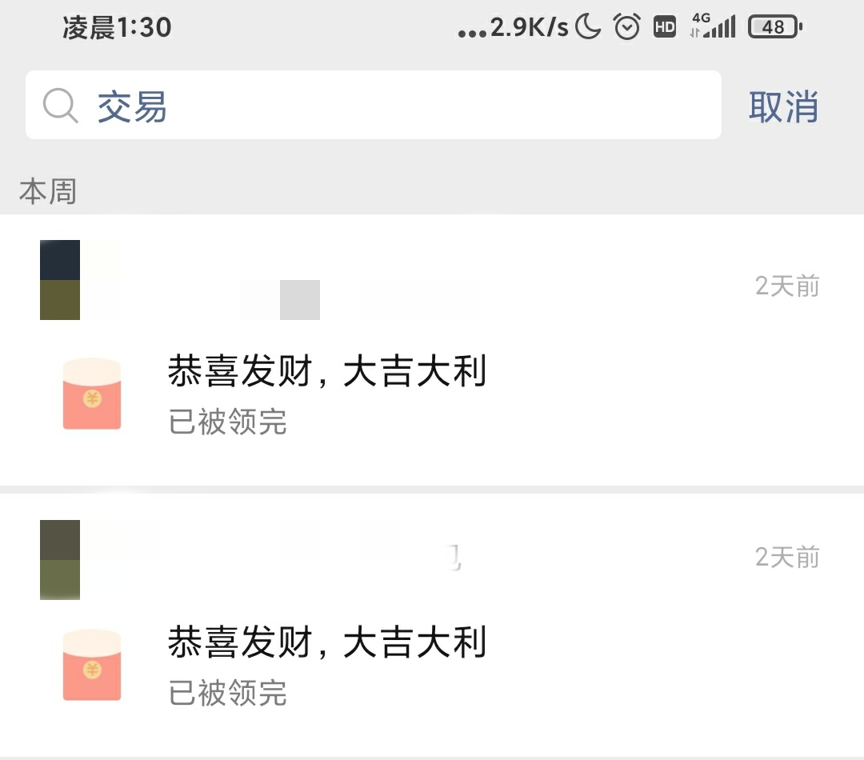Tap the 凌晨1:30 clock display
The width and height of the screenshot is (864, 760).
click(117, 27)
